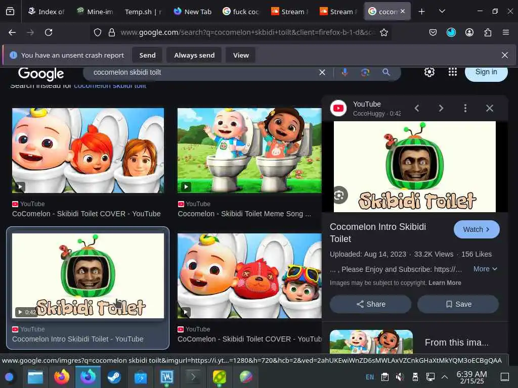
Task: Search inside image with Lens overlay button
Action: 339,196
